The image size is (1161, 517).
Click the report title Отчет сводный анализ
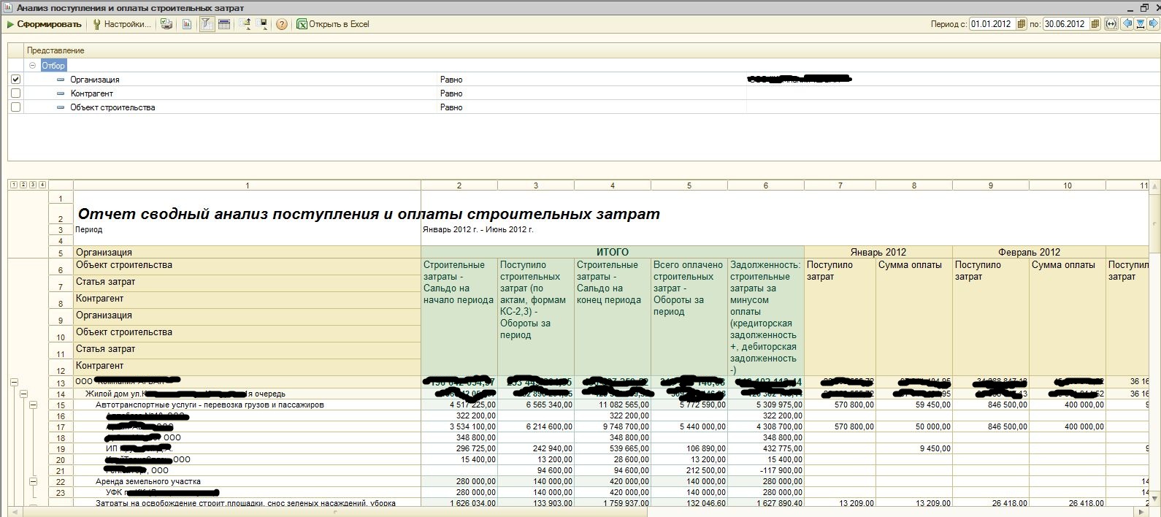point(369,214)
